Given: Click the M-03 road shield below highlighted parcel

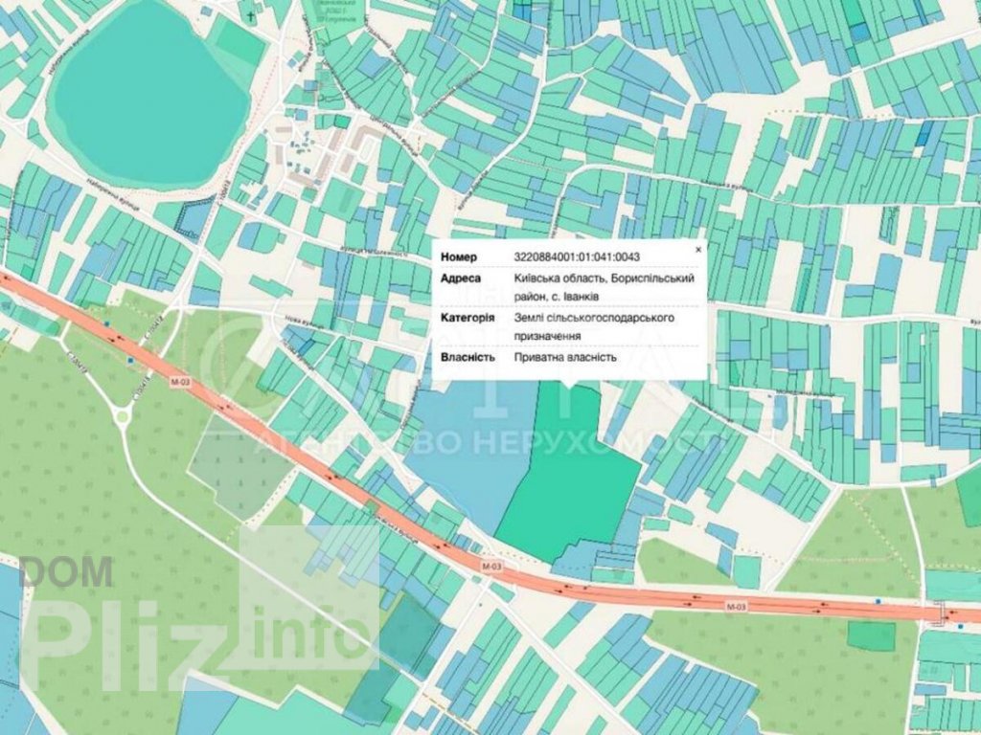Looking at the screenshot, I should [491, 567].
